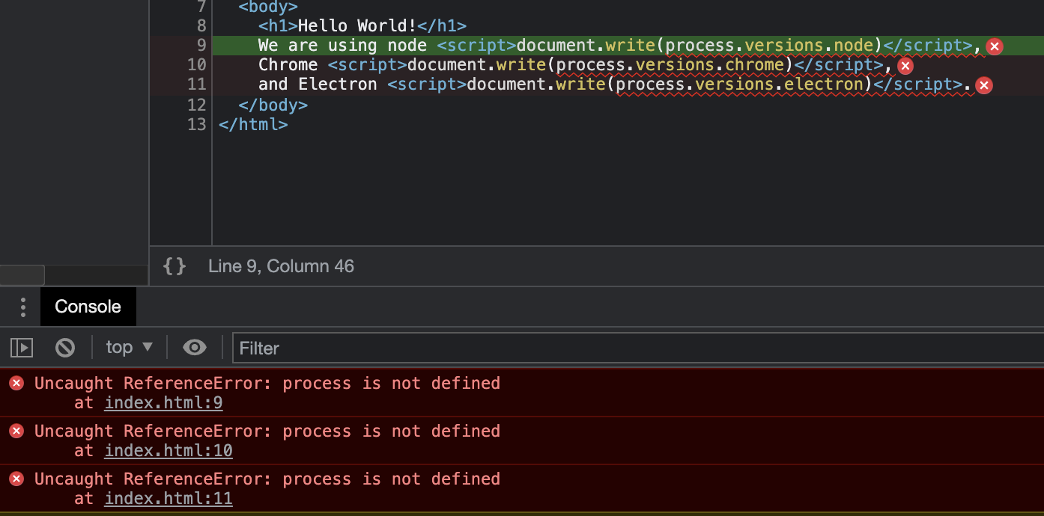
Task: Click the closing </html> tag in code
Action: pyautogui.click(x=253, y=124)
